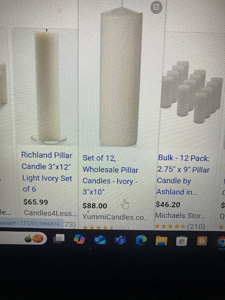Visit the Michaels Stores seller link
The height and width of the screenshot is (300, 225).
[180, 216]
